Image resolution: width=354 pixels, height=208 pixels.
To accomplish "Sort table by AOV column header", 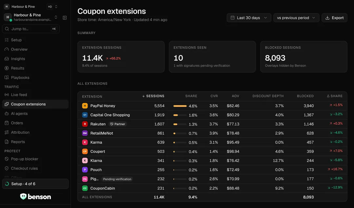I will [x=235, y=96].
